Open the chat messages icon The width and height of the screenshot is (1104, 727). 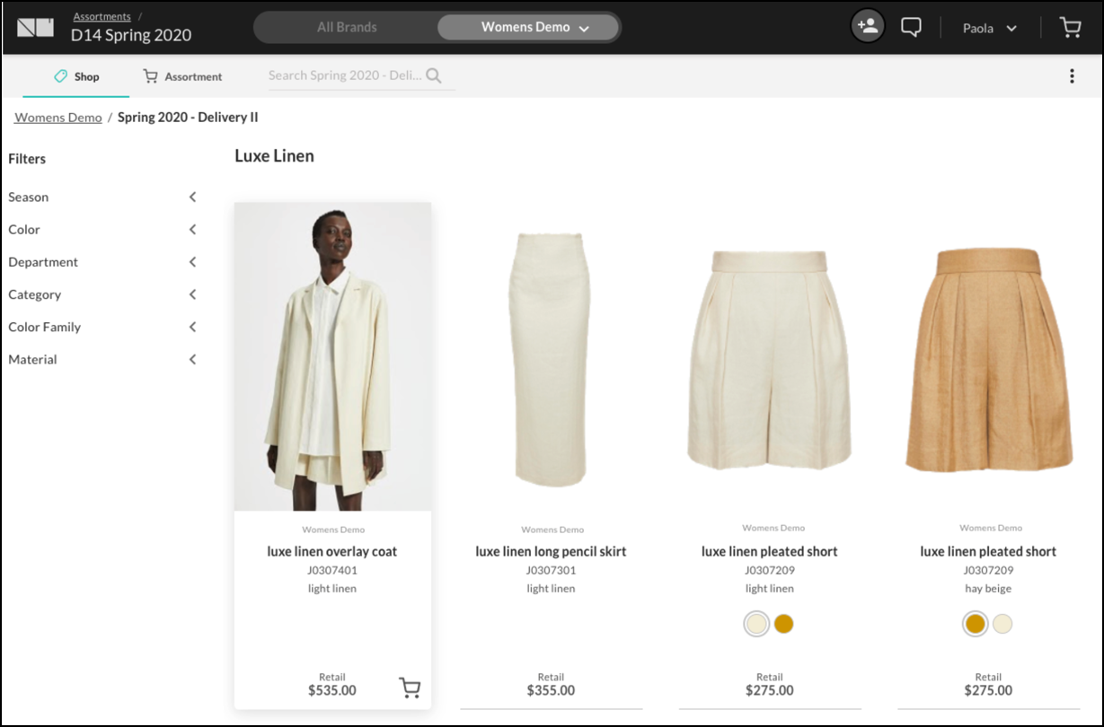[x=911, y=27]
